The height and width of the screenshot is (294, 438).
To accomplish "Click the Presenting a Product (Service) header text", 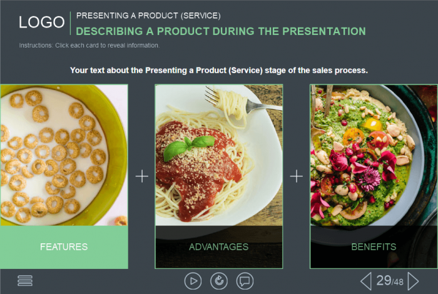I will click(148, 16).
